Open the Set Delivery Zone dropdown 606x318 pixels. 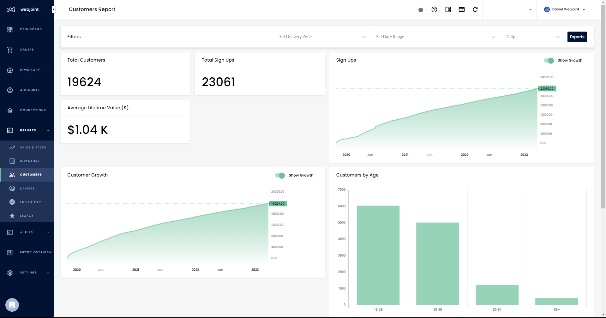[322, 37]
